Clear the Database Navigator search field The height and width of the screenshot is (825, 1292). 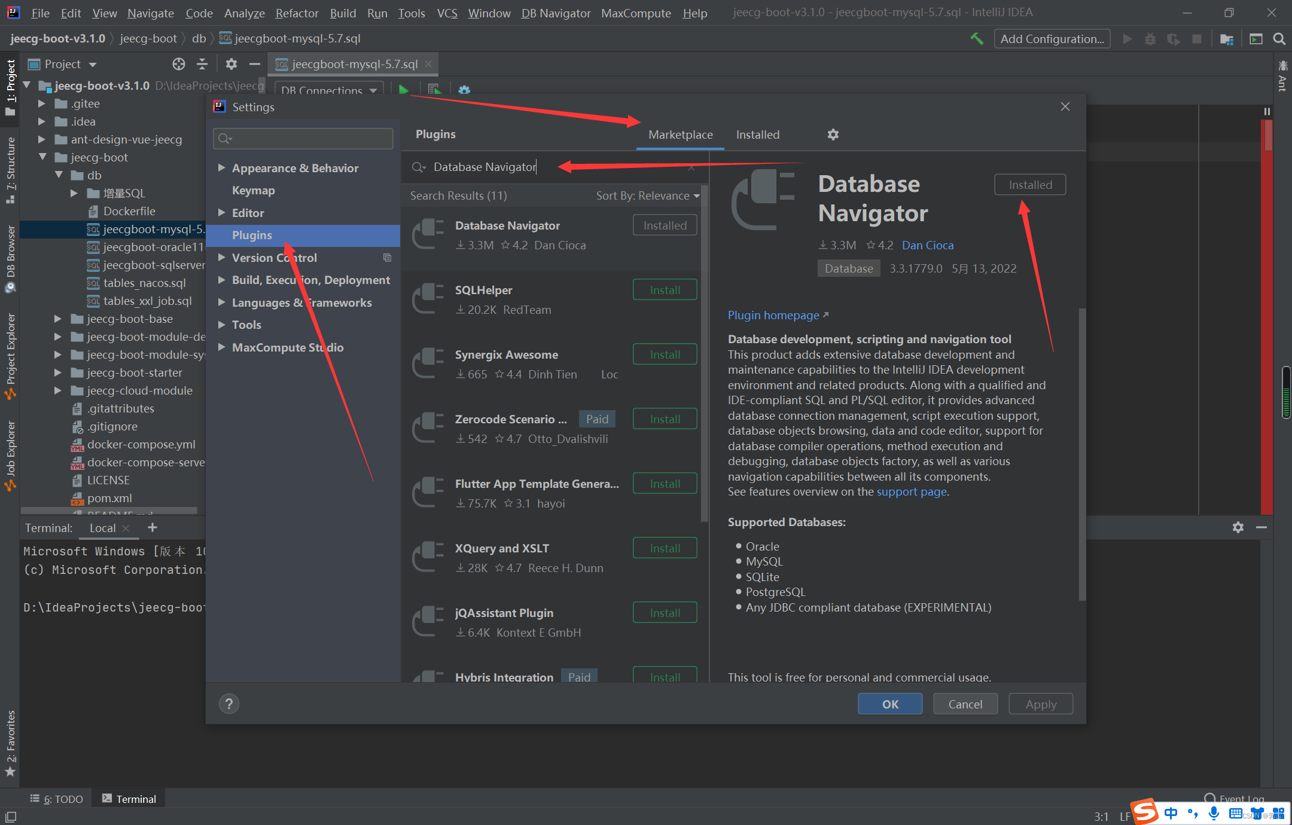[691, 167]
